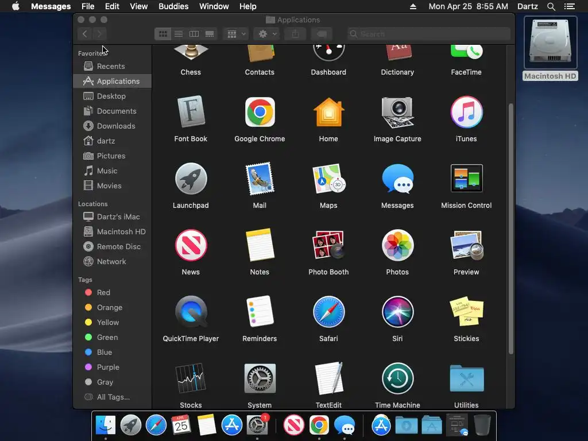Screen dimensions: 588x441
Task: Open Spotlight search in menu bar
Action: tap(551, 6)
